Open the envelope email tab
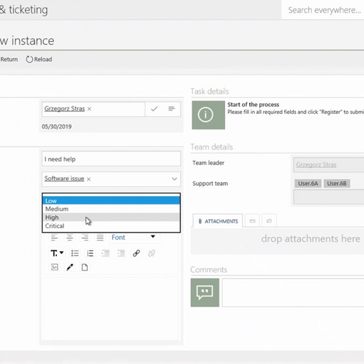 [252, 221]
